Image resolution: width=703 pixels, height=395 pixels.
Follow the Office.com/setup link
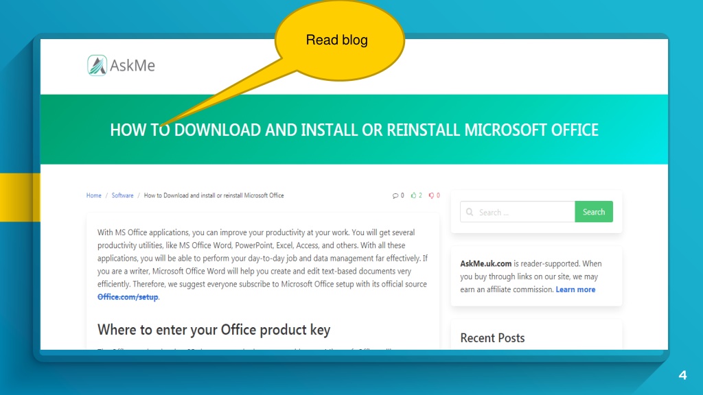[128, 297]
